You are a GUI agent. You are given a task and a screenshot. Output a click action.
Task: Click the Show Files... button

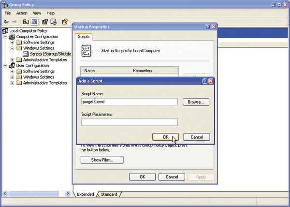pos(101,160)
